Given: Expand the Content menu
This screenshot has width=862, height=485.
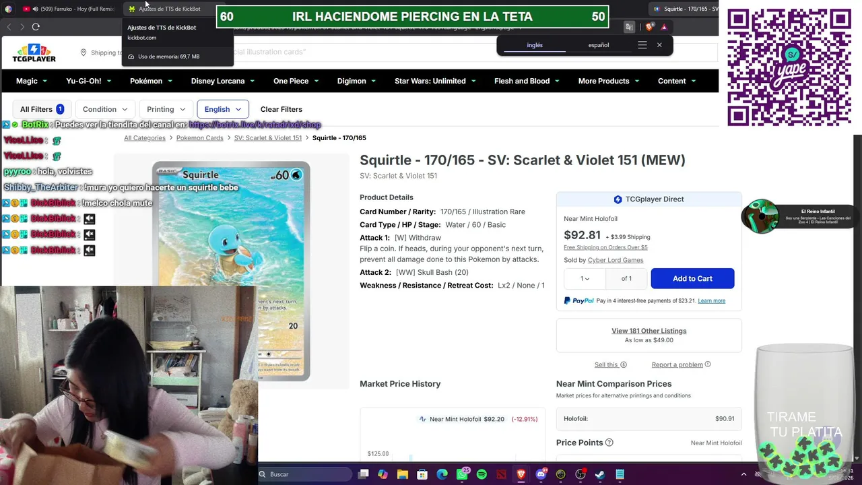Looking at the screenshot, I should tap(676, 81).
